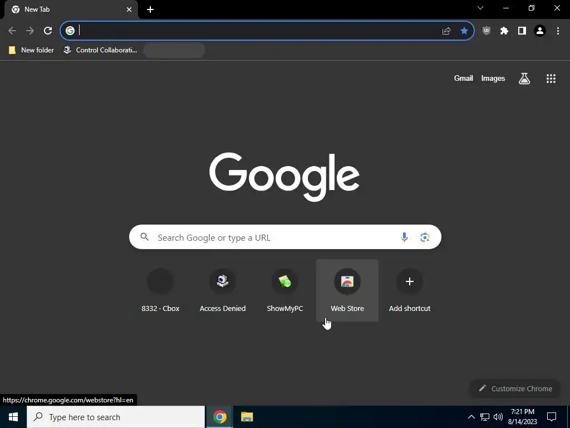The image size is (570, 428).
Task: Open the New folder bookmark
Action: click(31, 50)
